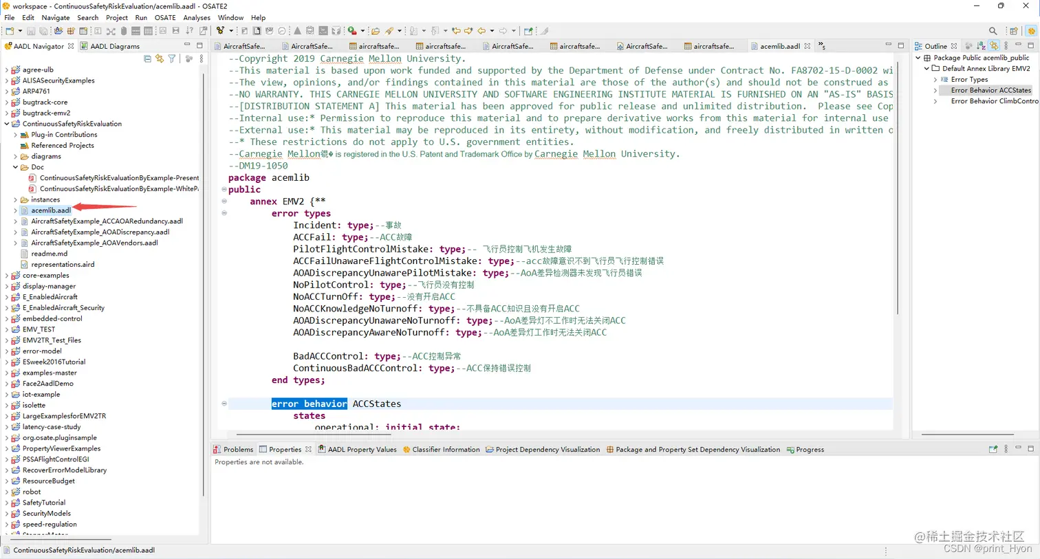The height and width of the screenshot is (559, 1040).
Task: Expand Plug-in Contributions node
Action: pyautogui.click(x=16, y=135)
